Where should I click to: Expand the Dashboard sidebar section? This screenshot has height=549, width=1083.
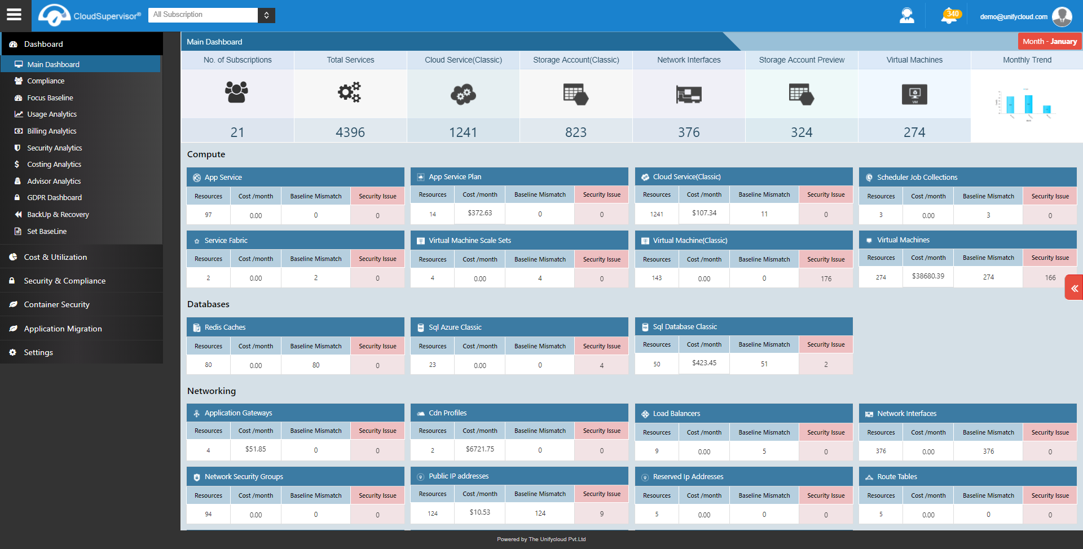point(81,44)
